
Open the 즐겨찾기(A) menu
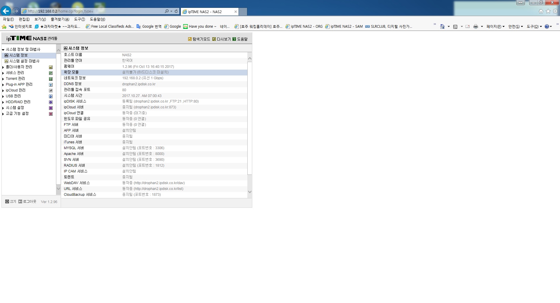pyautogui.click(x=60, y=19)
